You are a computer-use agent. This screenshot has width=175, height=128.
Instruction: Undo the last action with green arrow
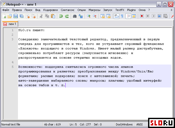coord(61,16)
